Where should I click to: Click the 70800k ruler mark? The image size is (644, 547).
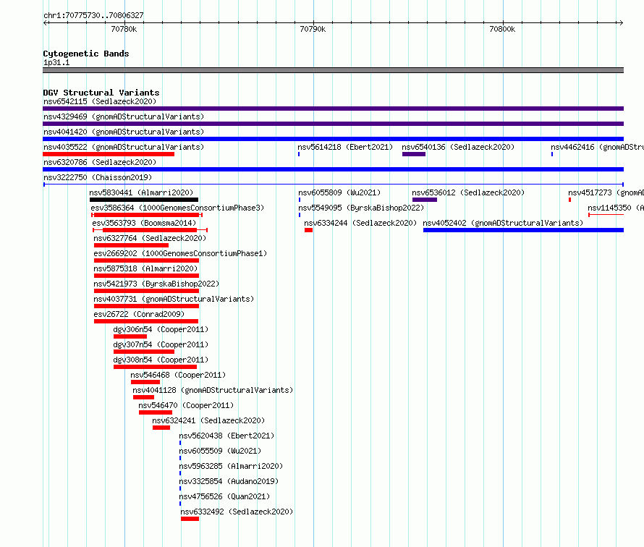[x=502, y=29]
